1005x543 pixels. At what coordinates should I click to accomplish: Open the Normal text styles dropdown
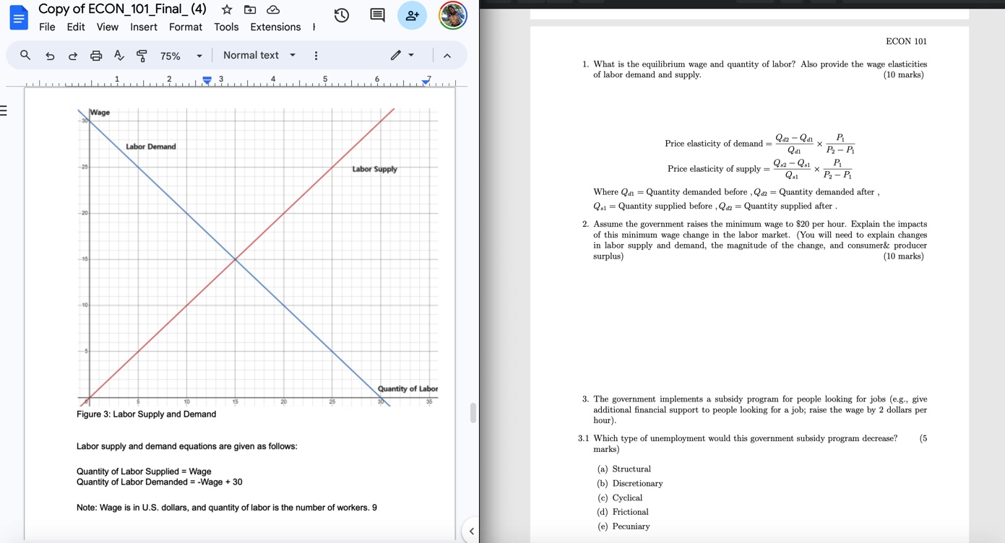[x=257, y=55]
